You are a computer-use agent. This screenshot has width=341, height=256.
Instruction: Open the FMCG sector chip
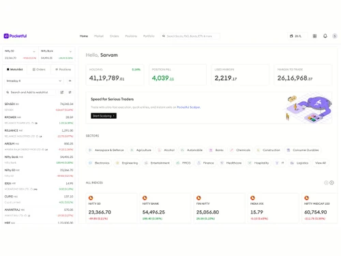pyautogui.click(x=183, y=163)
